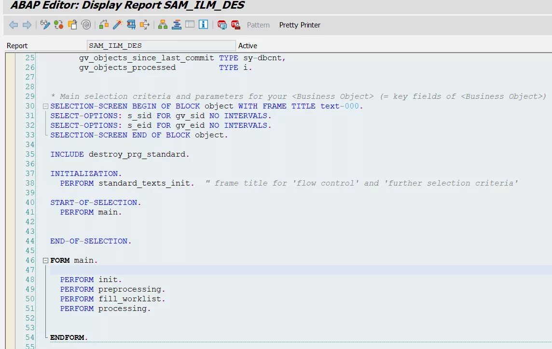Click the modified objects comparison icon
552x349 pixels.
pos(59,25)
